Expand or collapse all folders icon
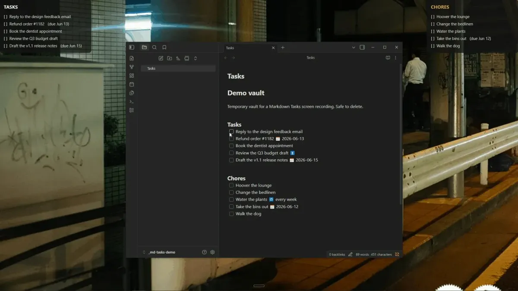Screen dimensions: 518x291 tap(195, 58)
